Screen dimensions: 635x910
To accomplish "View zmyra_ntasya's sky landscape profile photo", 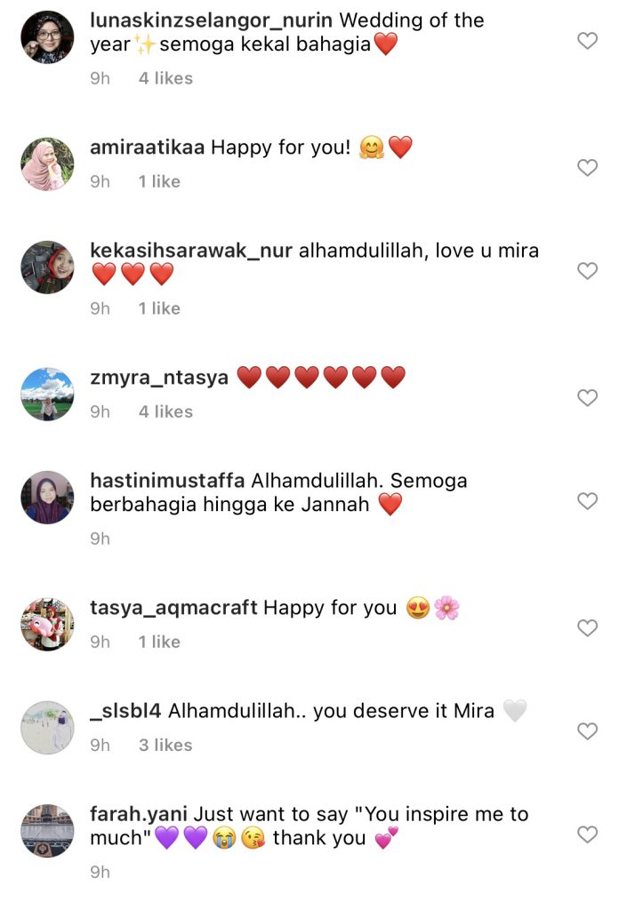I will (48, 394).
